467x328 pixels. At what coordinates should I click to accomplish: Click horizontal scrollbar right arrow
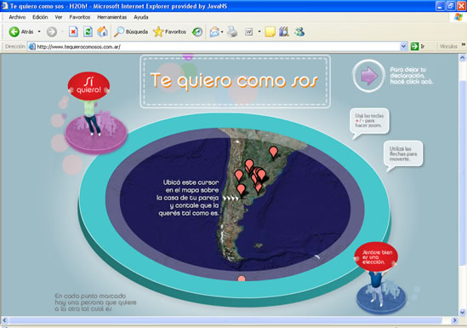(x=454, y=320)
